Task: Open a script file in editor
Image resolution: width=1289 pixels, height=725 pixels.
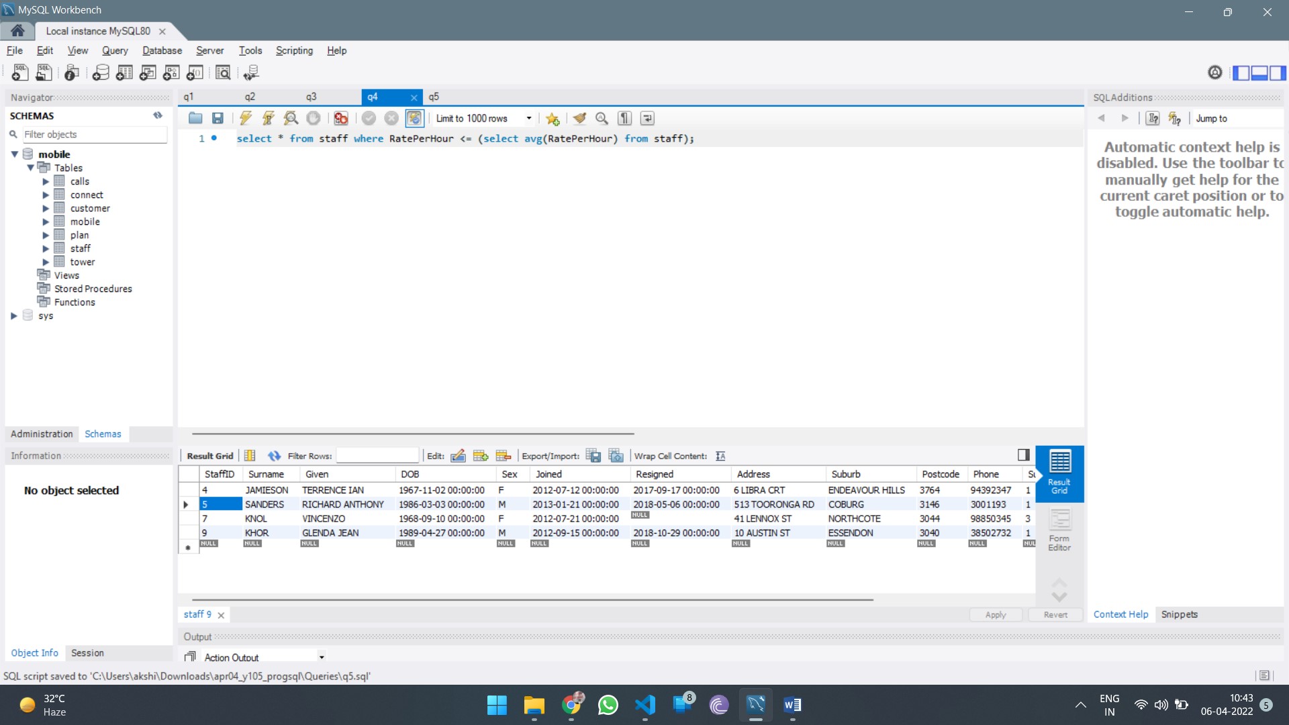Action: point(195,118)
